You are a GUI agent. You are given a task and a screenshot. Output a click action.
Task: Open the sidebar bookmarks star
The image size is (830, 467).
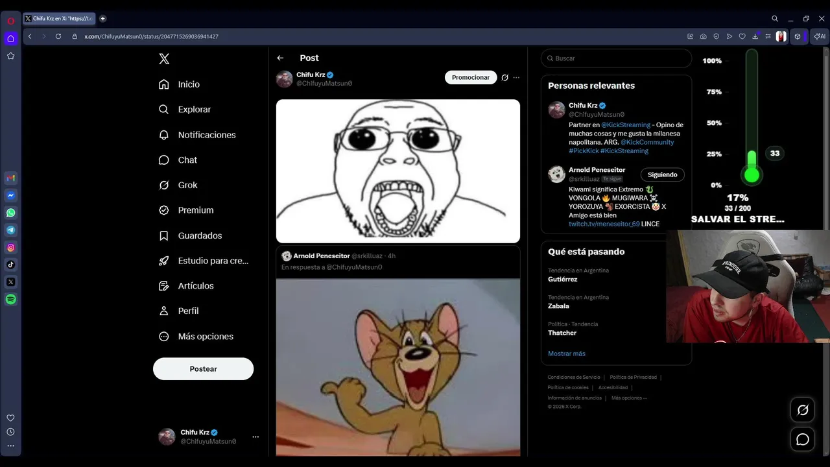coord(10,56)
